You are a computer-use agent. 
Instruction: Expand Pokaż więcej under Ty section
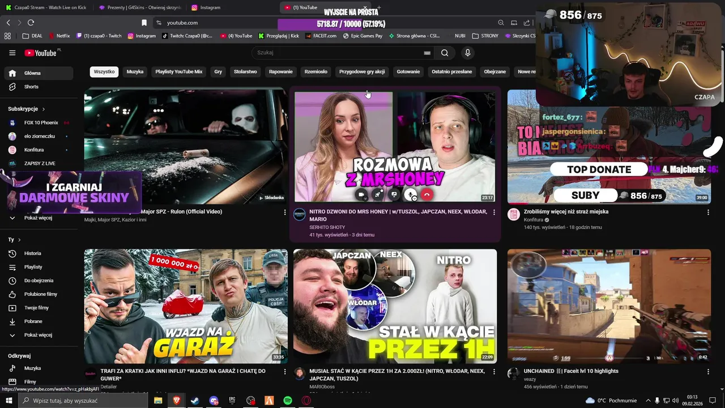39,335
